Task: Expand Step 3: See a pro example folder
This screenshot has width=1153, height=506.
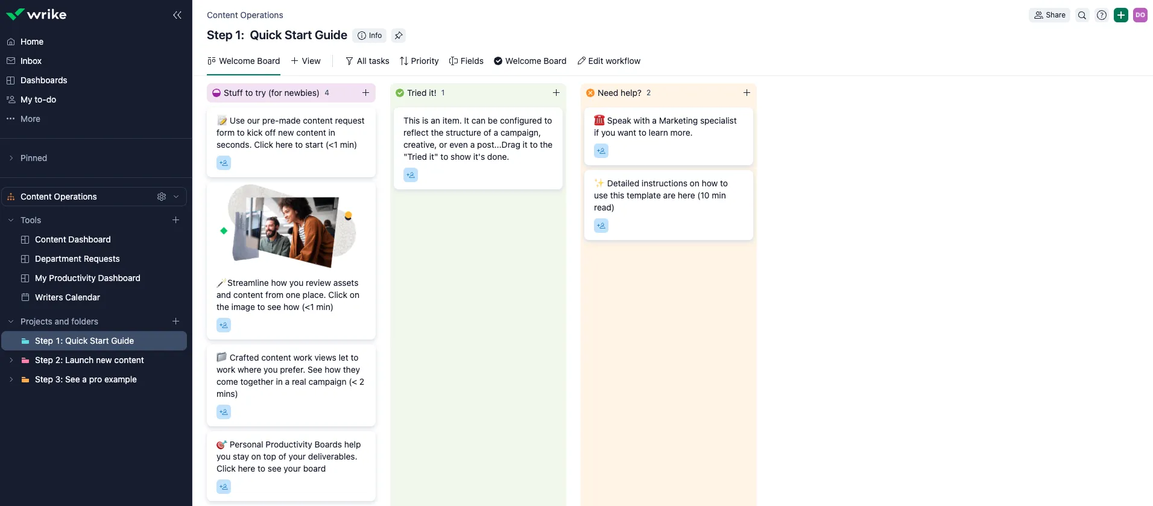Action: [11, 379]
